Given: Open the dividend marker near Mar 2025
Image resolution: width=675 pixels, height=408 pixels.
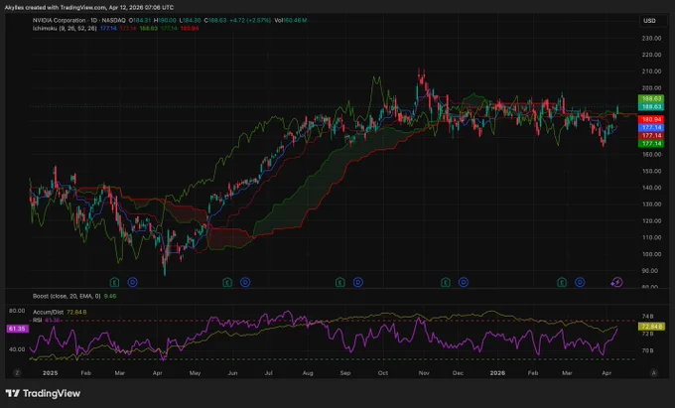Looking at the screenshot, I should point(133,282).
